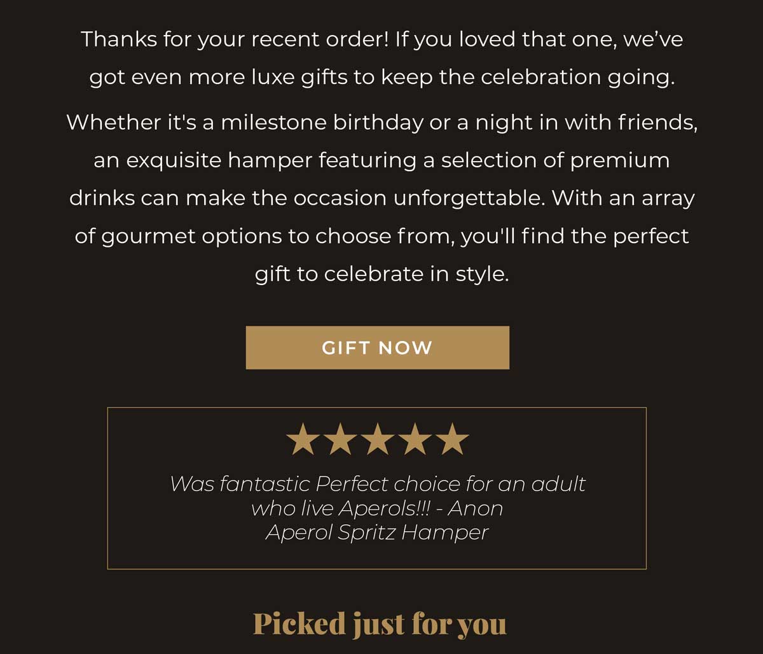Click the word 'premium' in the paragraph
763x654 pixels.
click(619, 161)
